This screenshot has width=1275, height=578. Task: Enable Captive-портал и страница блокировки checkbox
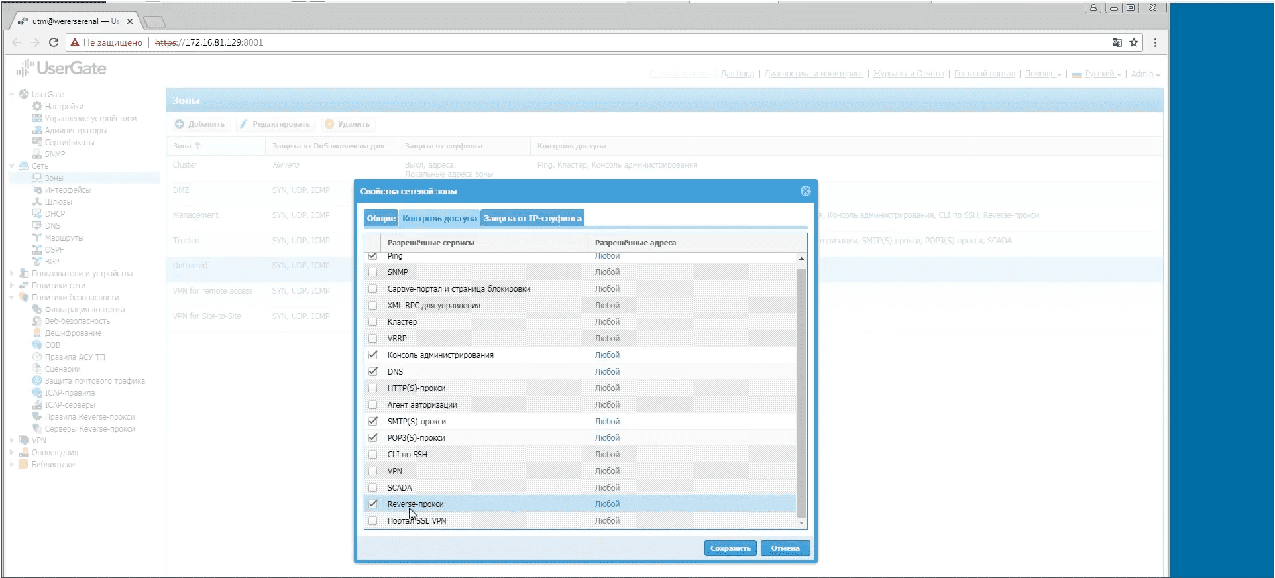372,289
